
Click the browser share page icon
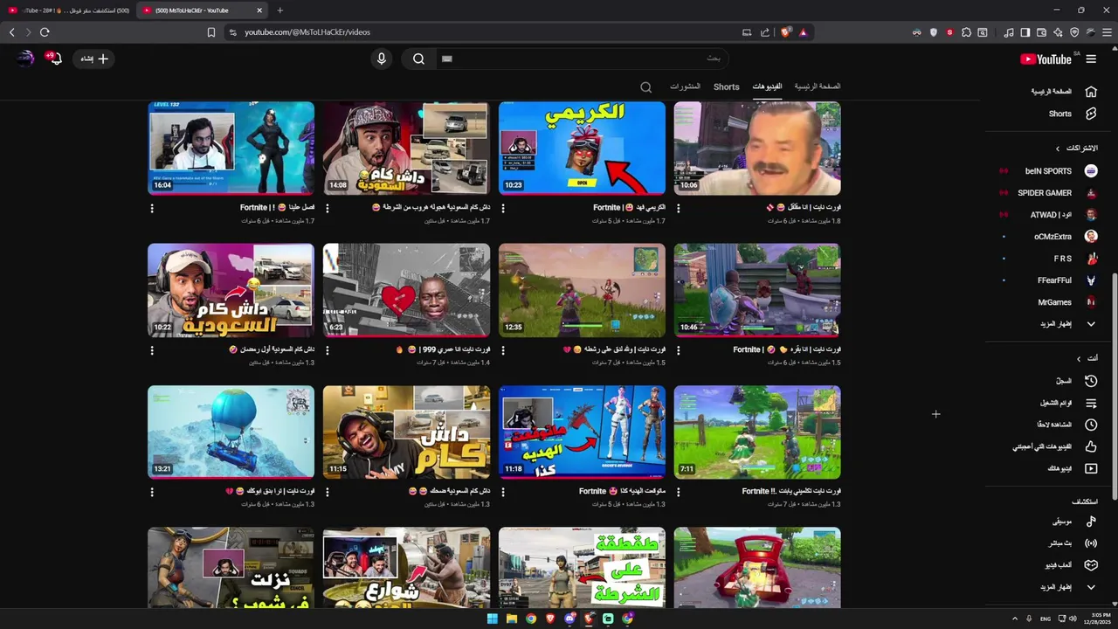[x=765, y=32]
